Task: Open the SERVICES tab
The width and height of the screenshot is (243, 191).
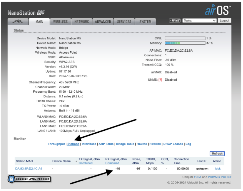Action: point(124,22)
